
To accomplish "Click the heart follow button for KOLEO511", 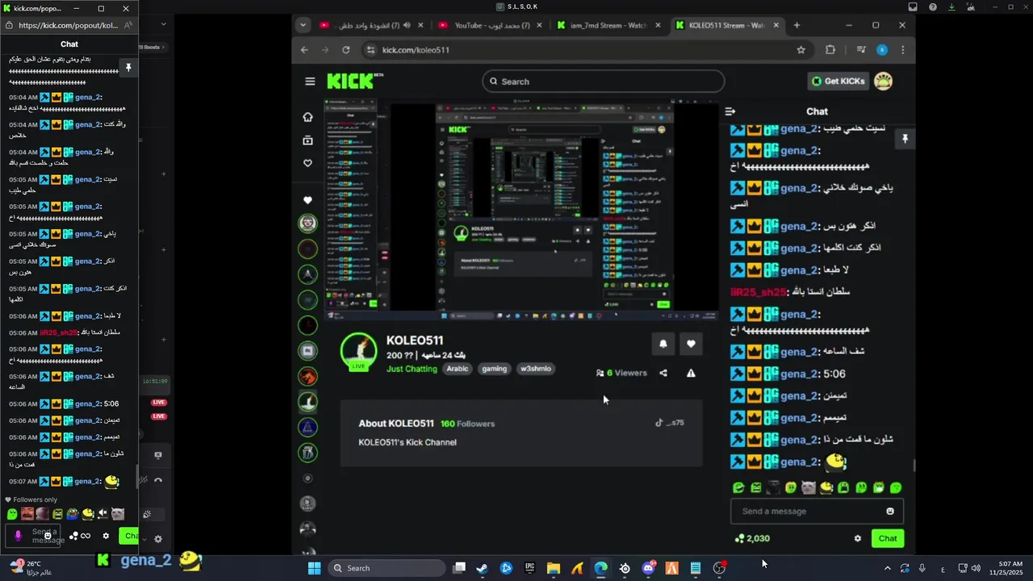I will (691, 344).
